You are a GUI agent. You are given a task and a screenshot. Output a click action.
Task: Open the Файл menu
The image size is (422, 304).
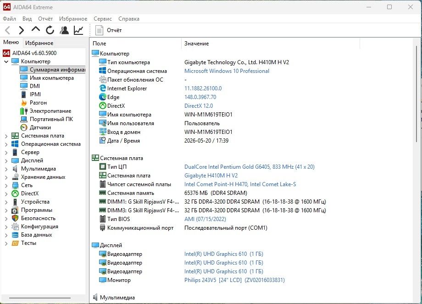click(10, 19)
